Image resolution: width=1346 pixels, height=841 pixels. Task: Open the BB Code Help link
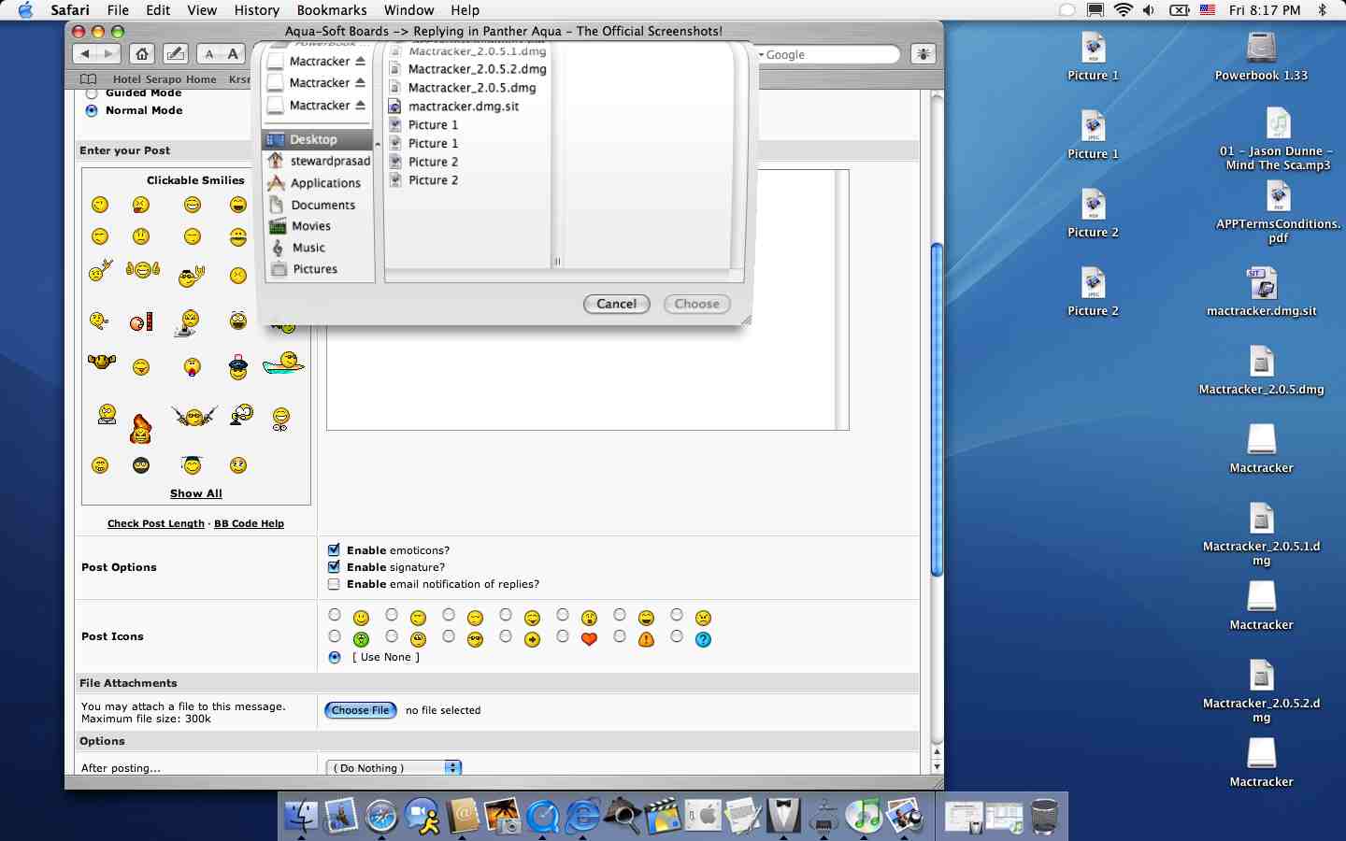(250, 523)
